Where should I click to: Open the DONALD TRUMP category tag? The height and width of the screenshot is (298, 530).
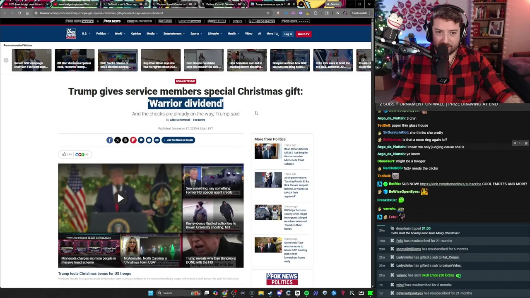click(185, 81)
